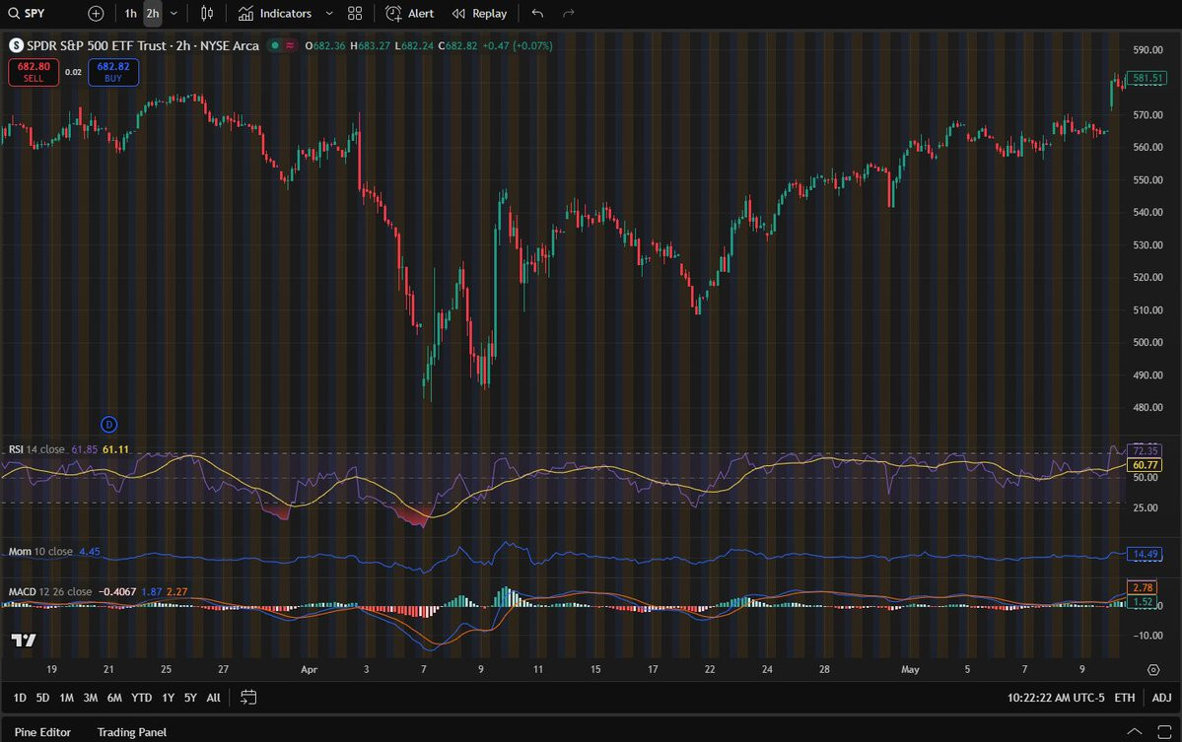Select the 2h timeframe
This screenshot has height=742, width=1182.
click(152, 14)
